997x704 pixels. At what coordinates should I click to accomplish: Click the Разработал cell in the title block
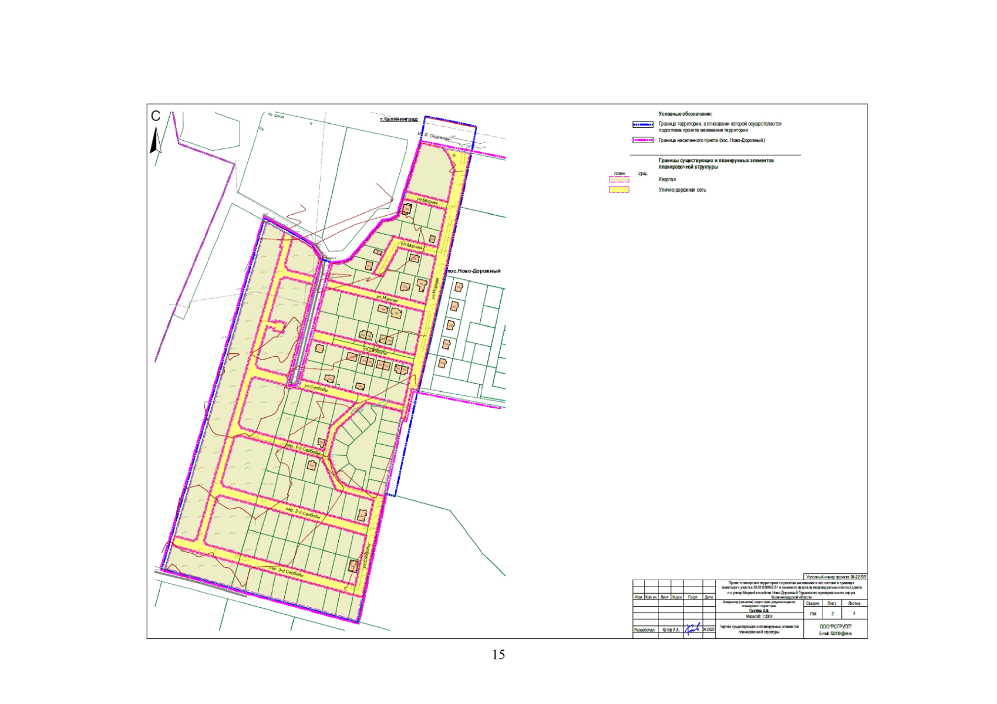pyautogui.click(x=645, y=630)
